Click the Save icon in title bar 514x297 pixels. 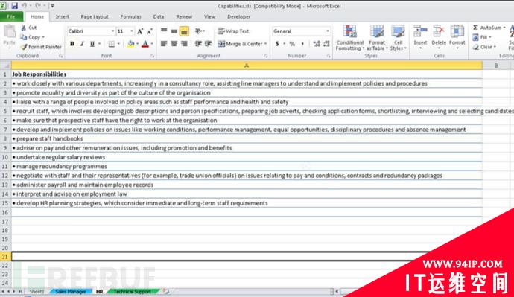pyautogui.click(x=14, y=5)
